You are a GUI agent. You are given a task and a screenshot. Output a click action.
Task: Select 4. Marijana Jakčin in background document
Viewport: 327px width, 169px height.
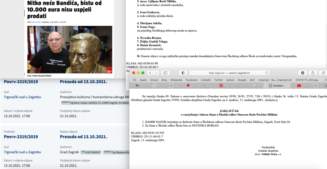[150, 23]
